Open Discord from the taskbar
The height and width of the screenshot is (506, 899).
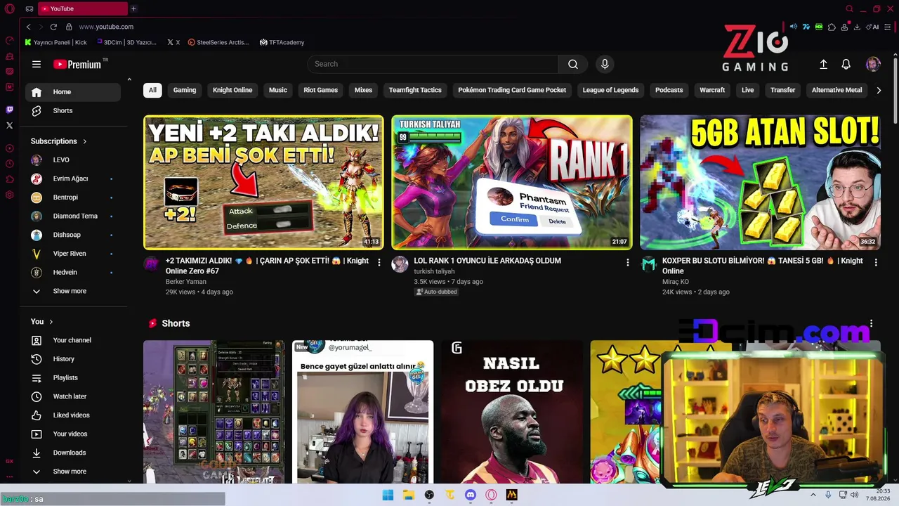[471, 495]
